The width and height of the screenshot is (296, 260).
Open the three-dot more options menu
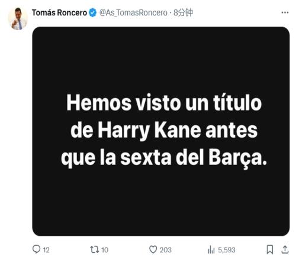pyautogui.click(x=285, y=12)
